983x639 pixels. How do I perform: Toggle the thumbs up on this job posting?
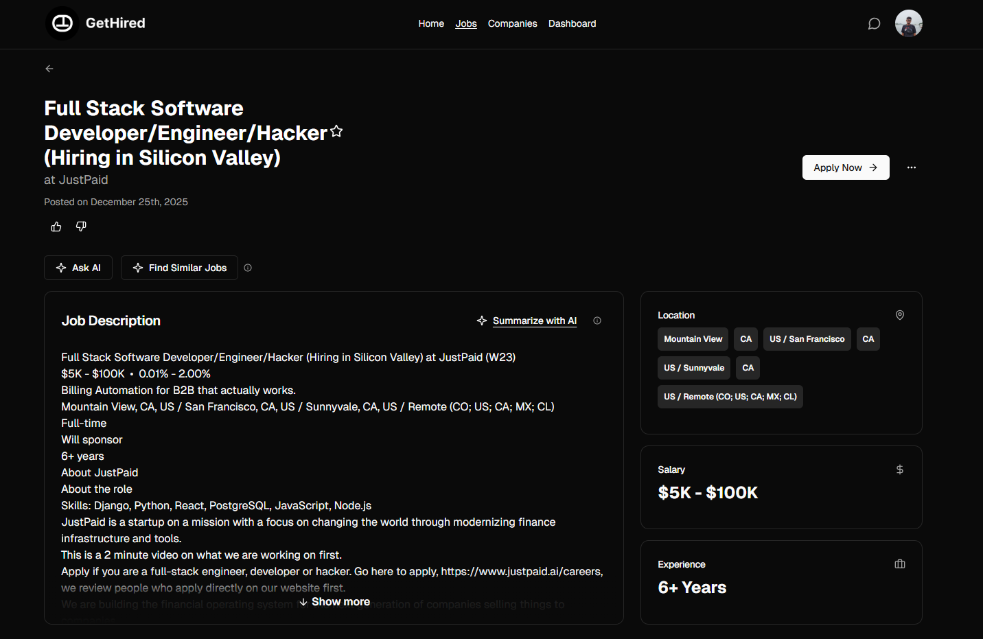pyautogui.click(x=56, y=226)
